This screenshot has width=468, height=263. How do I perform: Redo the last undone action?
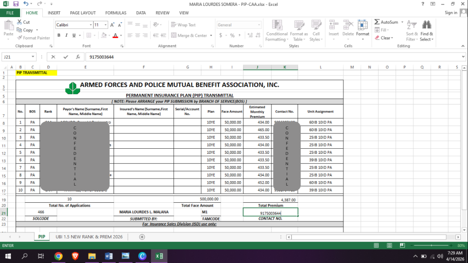pyautogui.click(x=39, y=4)
